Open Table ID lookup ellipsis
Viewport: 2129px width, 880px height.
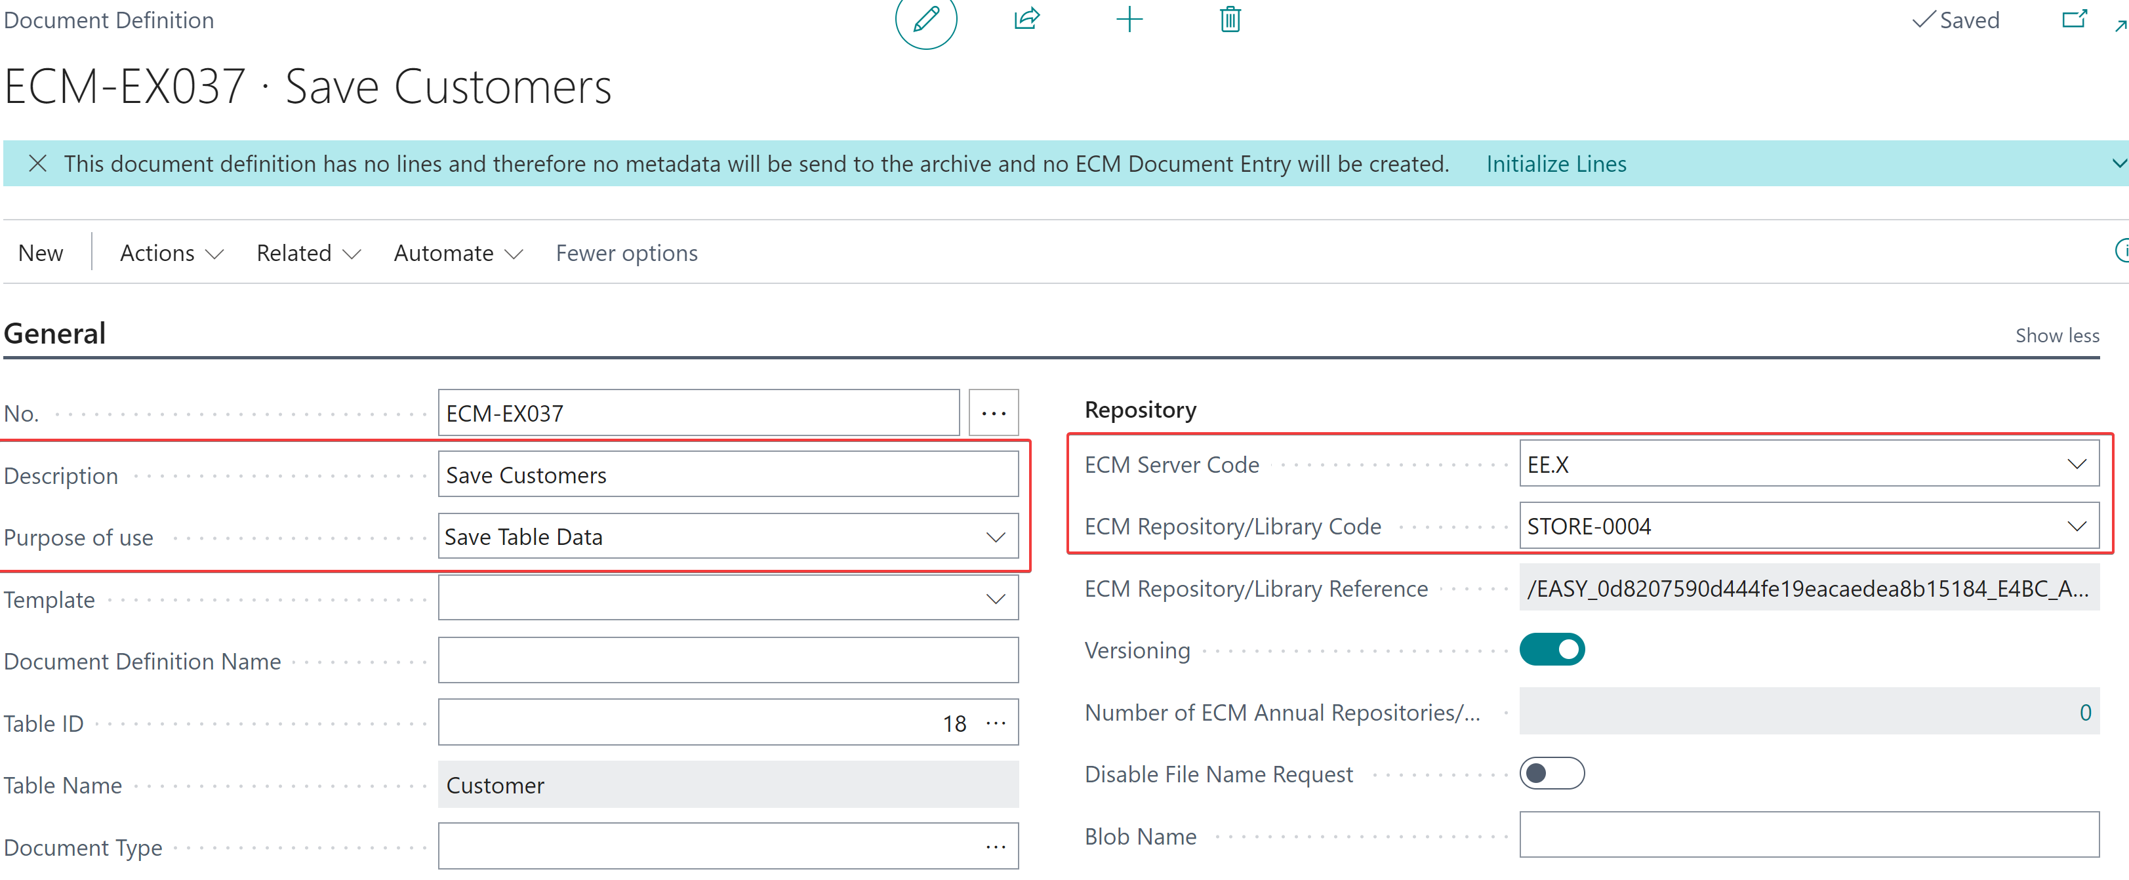tap(996, 723)
